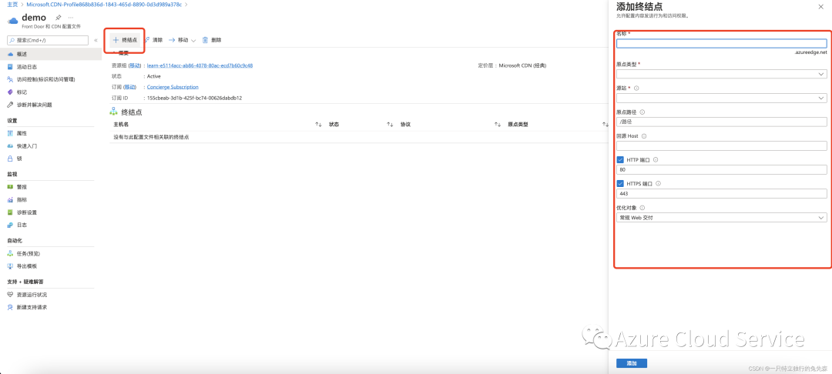Click the wrench icon for 诊断并解决问题

pos(11,105)
